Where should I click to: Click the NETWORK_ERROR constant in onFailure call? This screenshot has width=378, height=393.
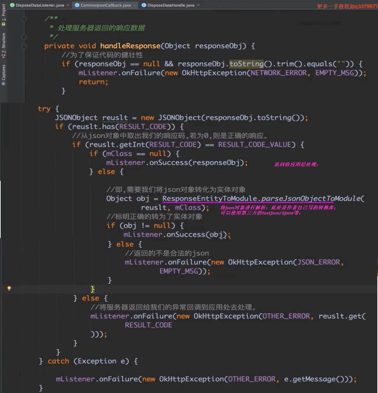click(x=279, y=73)
